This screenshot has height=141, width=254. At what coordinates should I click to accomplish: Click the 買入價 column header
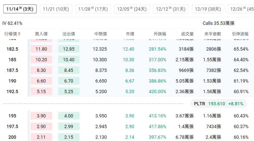click(x=41, y=34)
